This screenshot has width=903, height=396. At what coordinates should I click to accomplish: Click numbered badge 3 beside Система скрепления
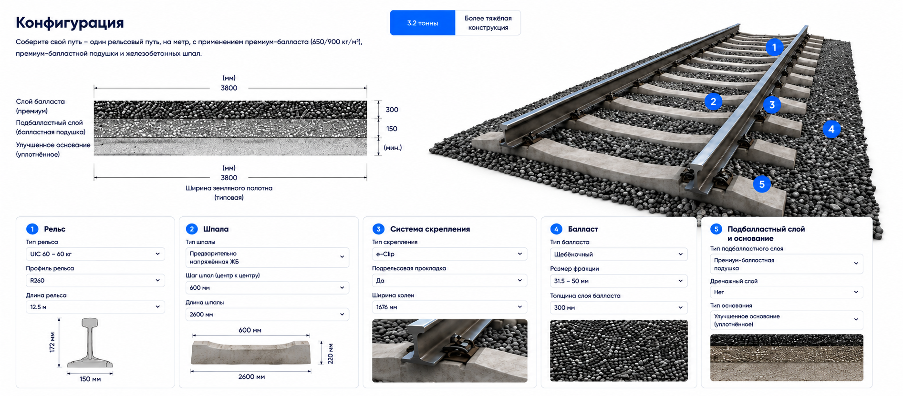pyautogui.click(x=378, y=229)
